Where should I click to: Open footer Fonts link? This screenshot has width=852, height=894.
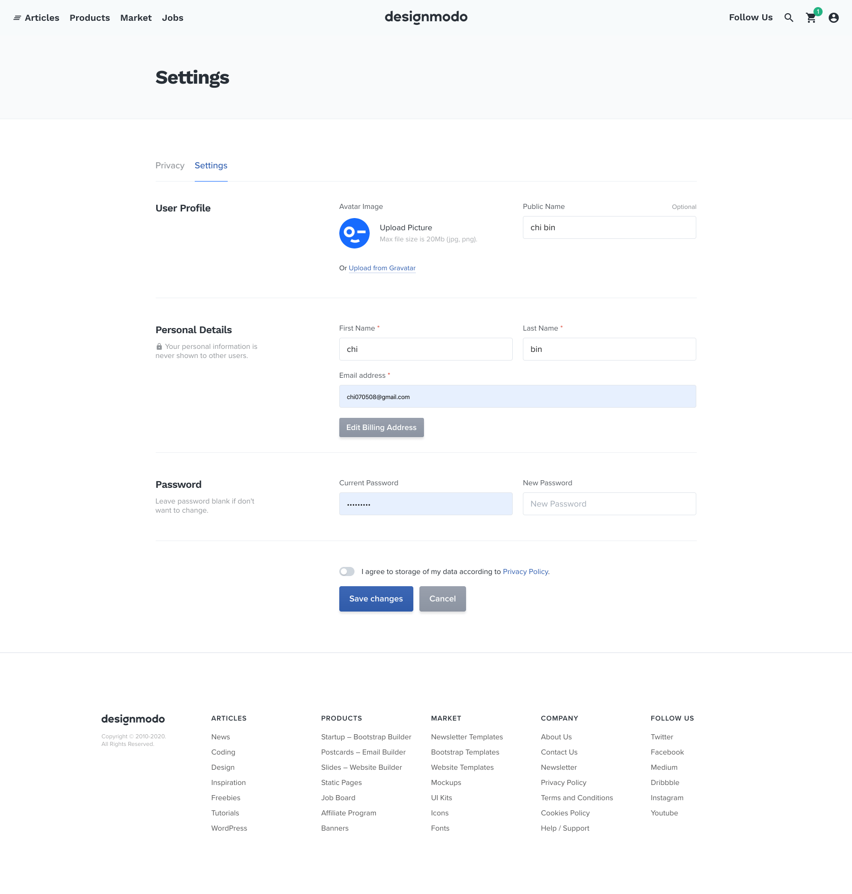click(x=440, y=828)
